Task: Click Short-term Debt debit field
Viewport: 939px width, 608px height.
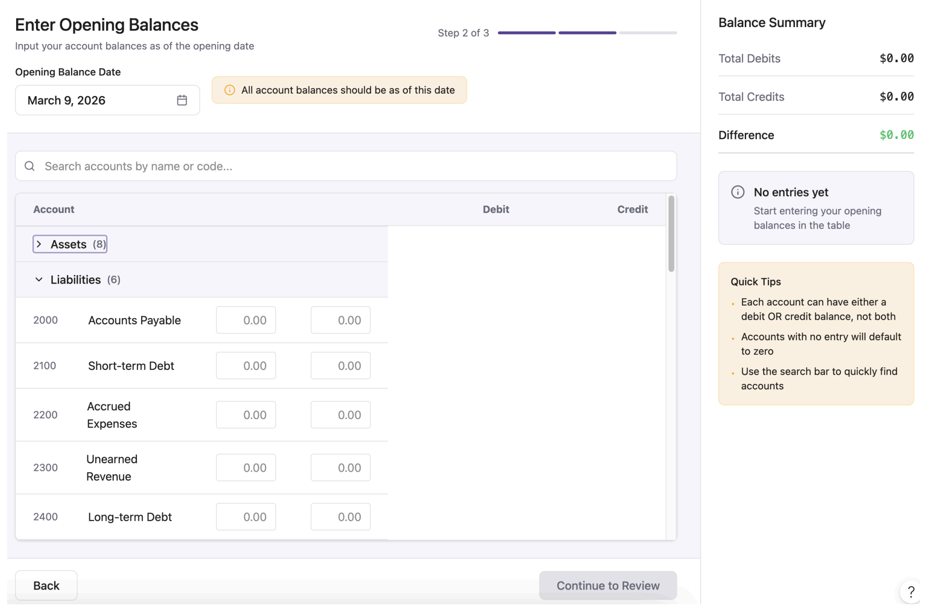Action: [x=246, y=366]
